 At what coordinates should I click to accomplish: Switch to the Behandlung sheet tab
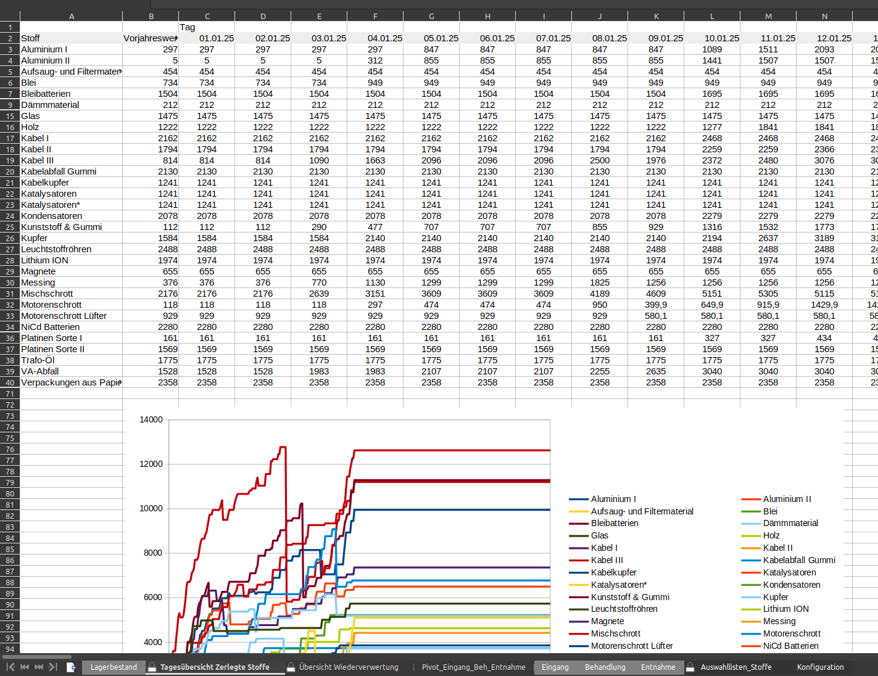pyautogui.click(x=605, y=667)
